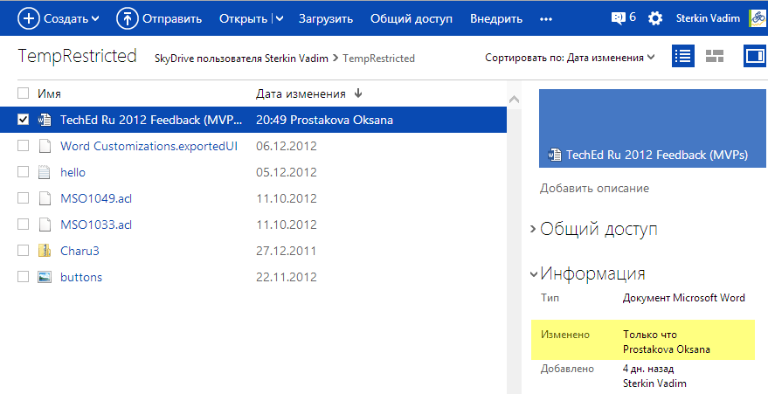Click Общий доступ in the top toolbar
This screenshot has width=768, height=394.
[412, 19]
